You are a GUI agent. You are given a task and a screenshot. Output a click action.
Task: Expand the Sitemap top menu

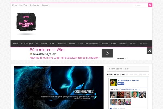click(46, 5)
